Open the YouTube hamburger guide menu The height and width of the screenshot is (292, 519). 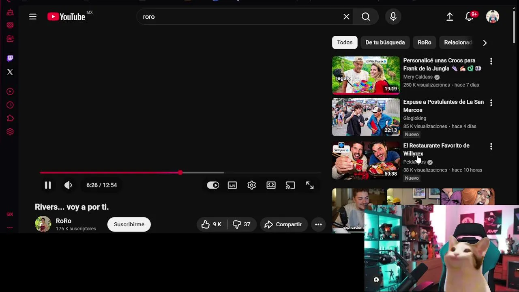(x=33, y=17)
